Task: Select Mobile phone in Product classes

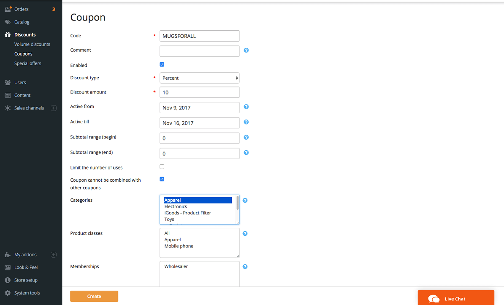Action: point(179,246)
